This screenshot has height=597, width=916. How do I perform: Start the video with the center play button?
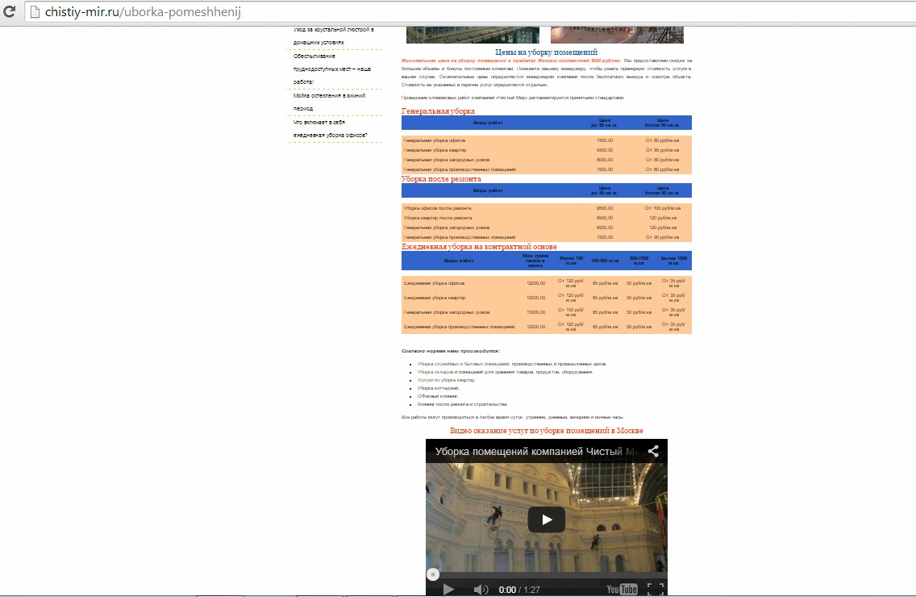[546, 520]
